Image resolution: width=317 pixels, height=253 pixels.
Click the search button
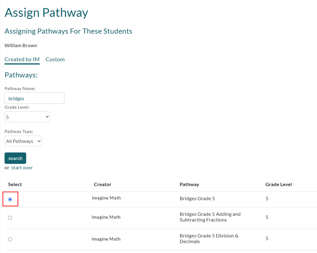pos(15,158)
